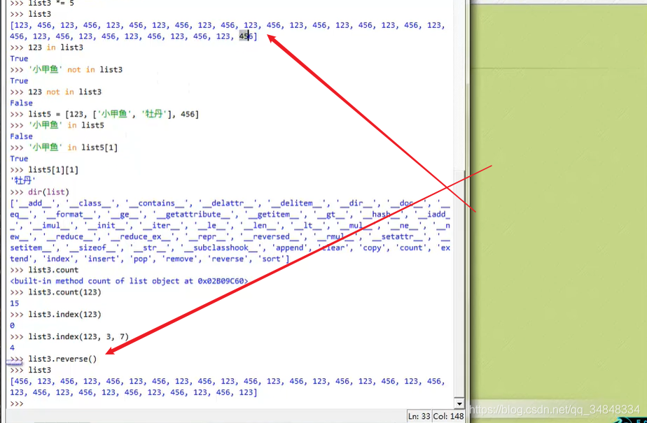Screen dimensions: 647x423
Task: Click 'copy' in the dir output
Action: coord(373,248)
